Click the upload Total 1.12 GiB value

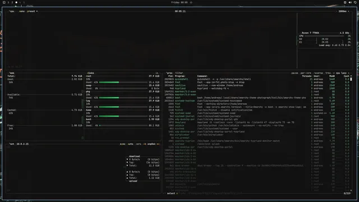pos(154,178)
